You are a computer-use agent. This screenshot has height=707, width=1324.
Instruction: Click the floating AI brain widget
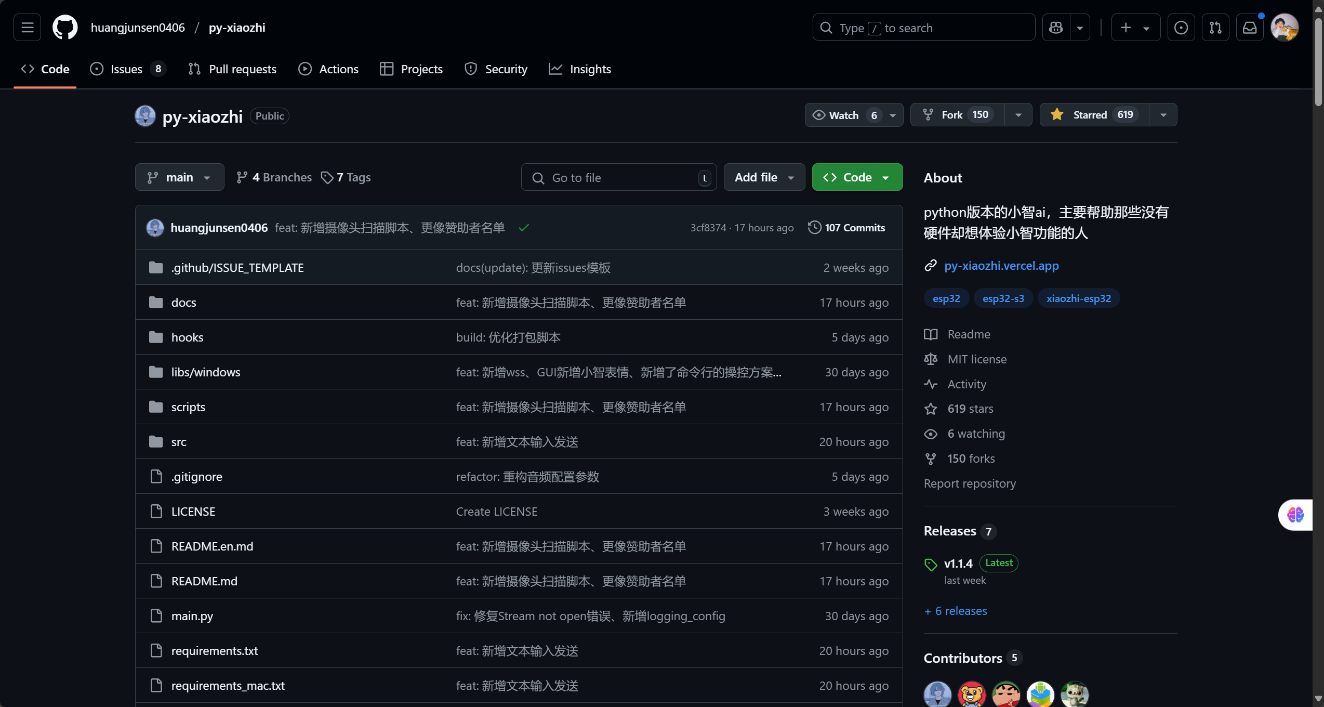pos(1295,515)
